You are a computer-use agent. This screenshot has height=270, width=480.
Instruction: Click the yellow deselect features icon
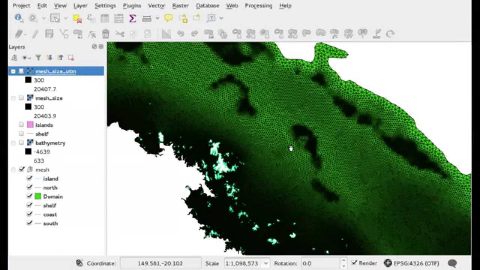point(77,18)
